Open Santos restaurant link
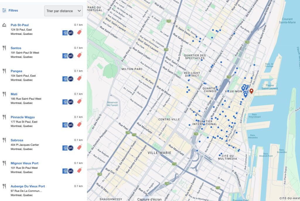 (x=16, y=48)
